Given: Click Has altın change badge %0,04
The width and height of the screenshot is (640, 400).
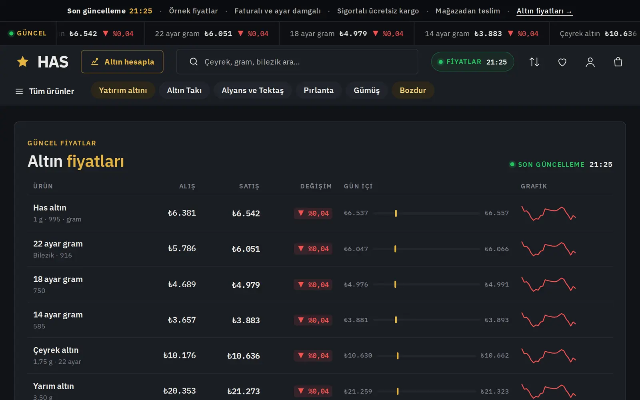Looking at the screenshot, I should click(313, 213).
